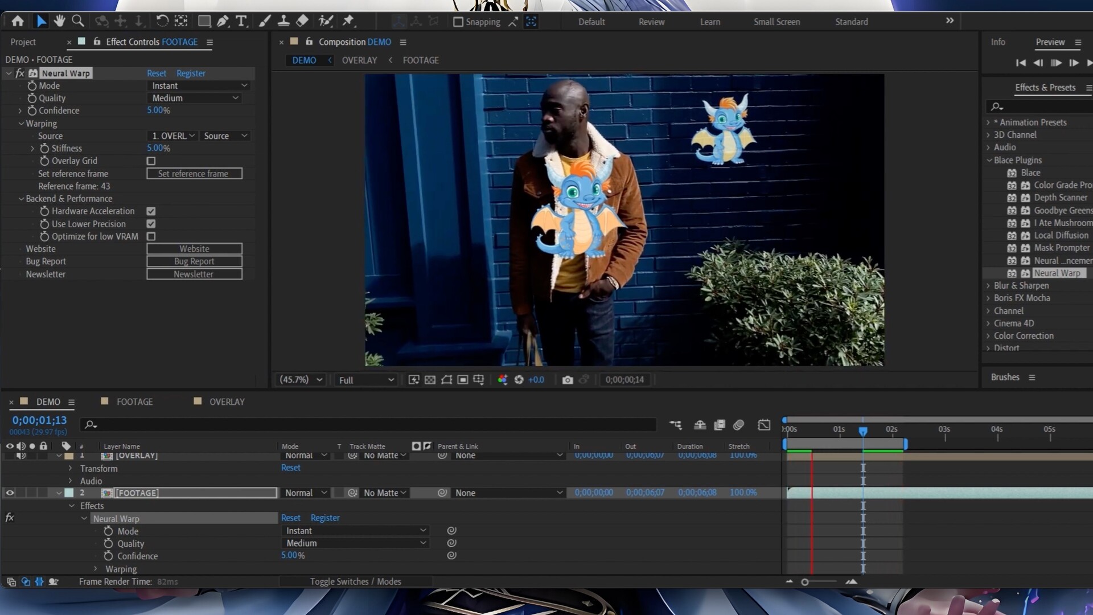Screen dimensions: 1093x615
Task: Select the Rectangle shape tool
Action: (204, 22)
